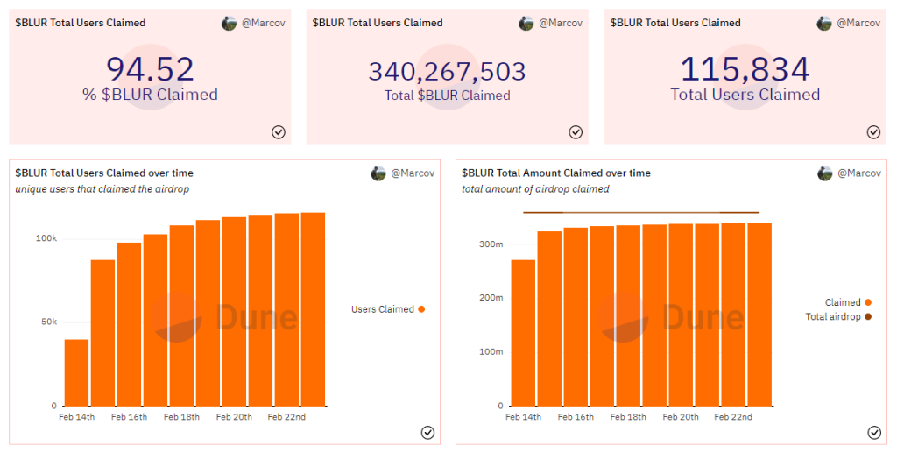Viewport: 897px width, 453px height.
Task: Click the '300m' y-axis label
Action: pyautogui.click(x=491, y=244)
